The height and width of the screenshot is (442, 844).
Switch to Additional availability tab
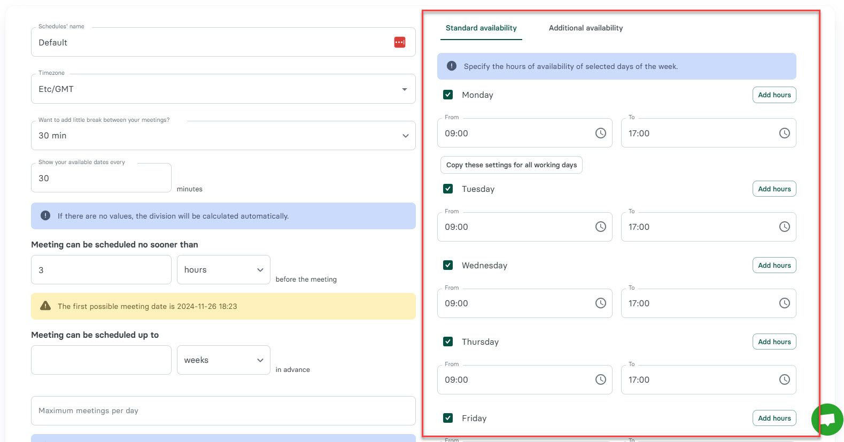point(585,28)
